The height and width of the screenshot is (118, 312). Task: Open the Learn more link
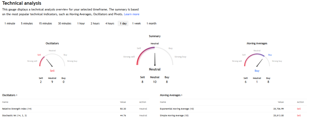(132, 14)
